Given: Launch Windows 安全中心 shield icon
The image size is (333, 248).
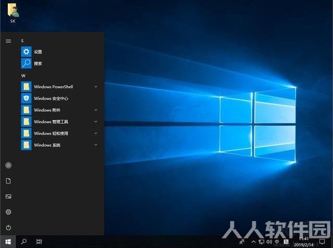Looking at the screenshot, I should click(27, 98).
